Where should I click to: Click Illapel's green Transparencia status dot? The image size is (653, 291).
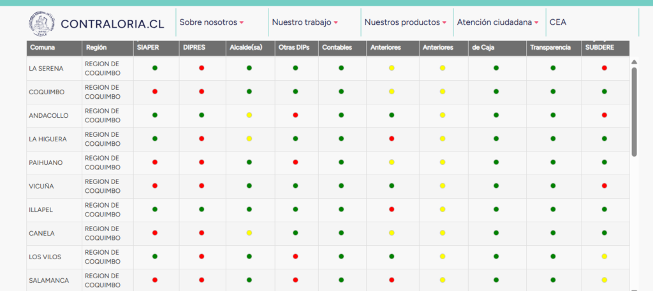click(x=553, y=209)
